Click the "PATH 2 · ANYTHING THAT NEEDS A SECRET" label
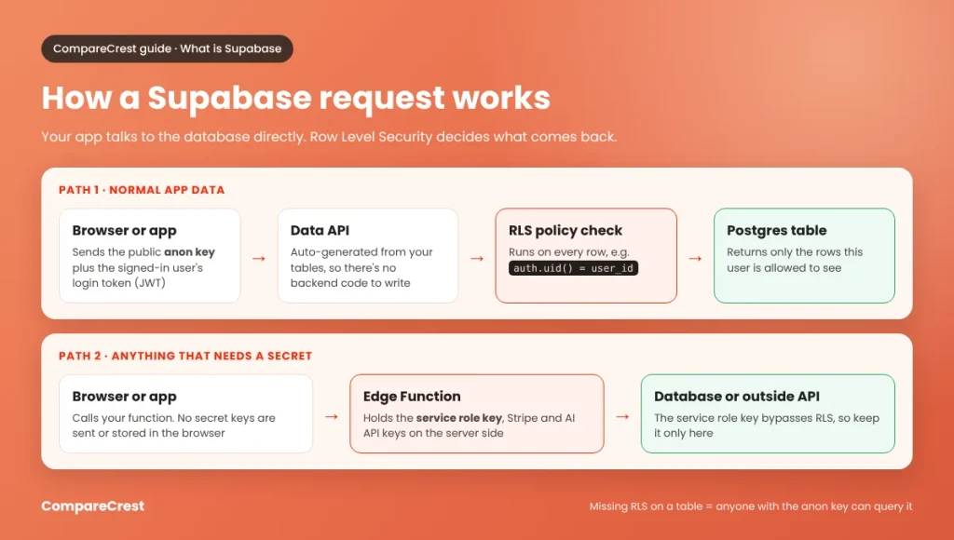This screenshot has width=954, height=540. 185,356
